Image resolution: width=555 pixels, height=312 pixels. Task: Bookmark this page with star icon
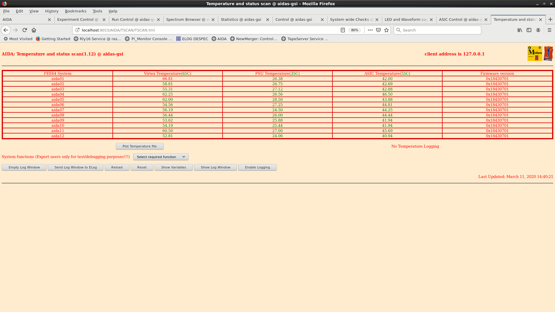(386, 30)
